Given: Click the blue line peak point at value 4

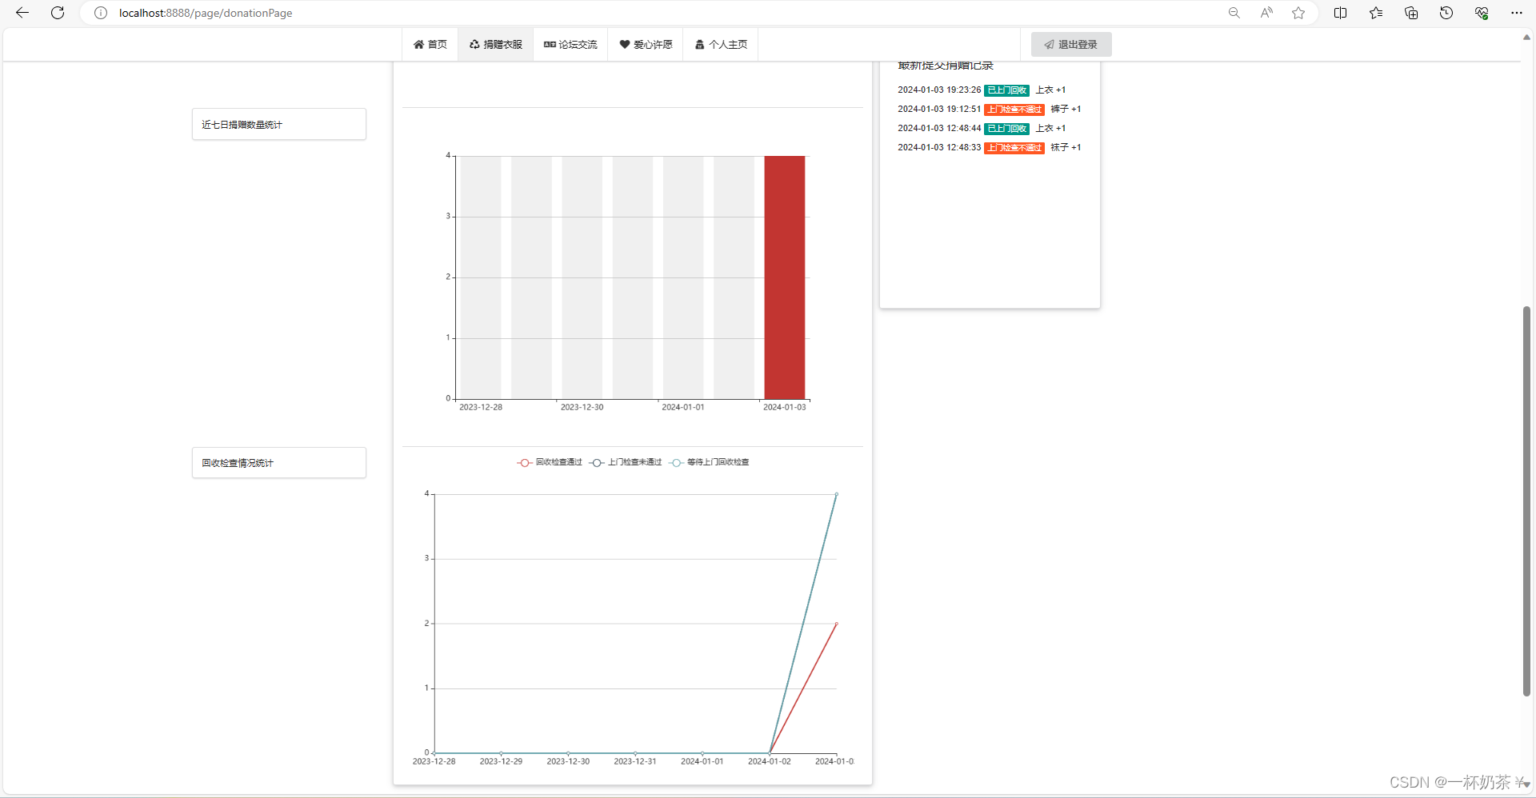Looking at the screenshot, I should 837,494.
